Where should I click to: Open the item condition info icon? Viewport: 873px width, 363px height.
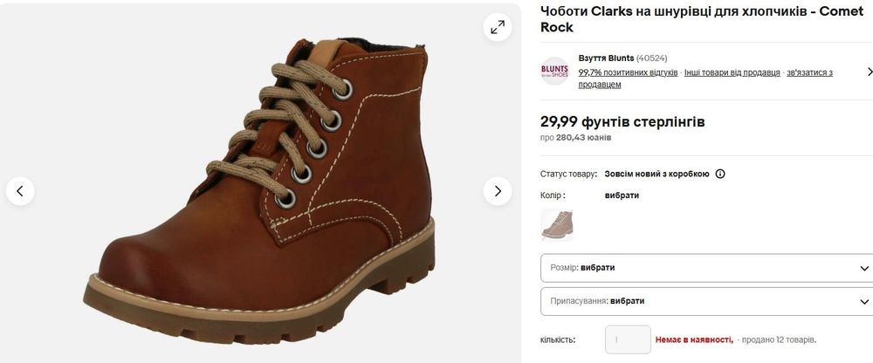point(720,174)
